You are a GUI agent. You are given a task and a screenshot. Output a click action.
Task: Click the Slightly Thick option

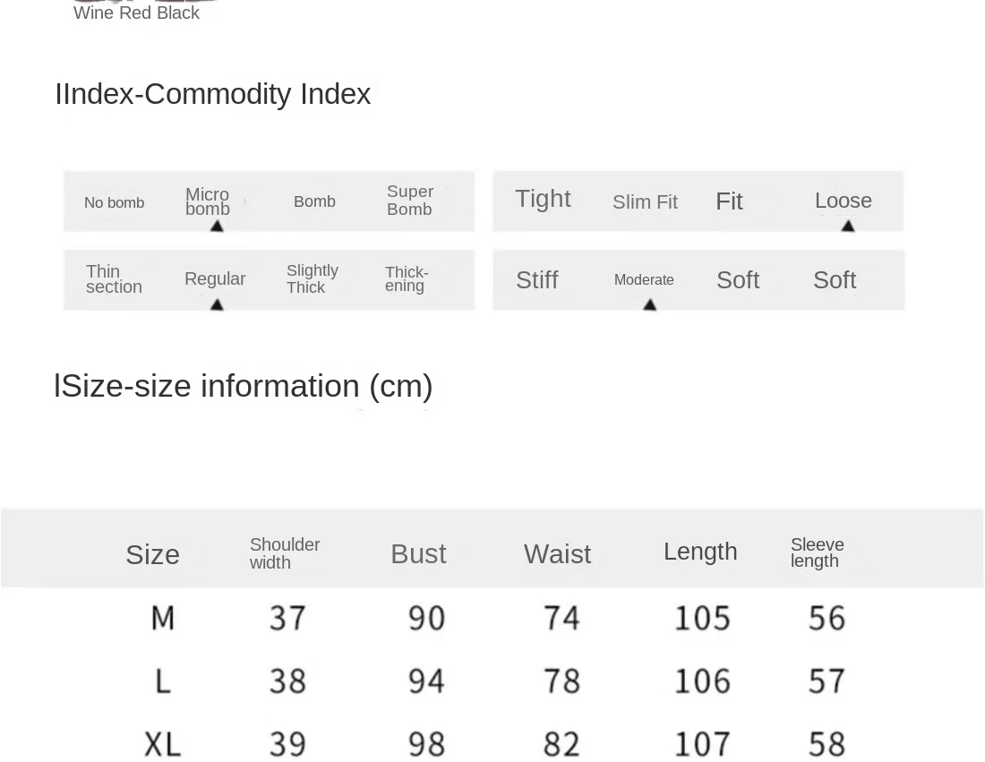coord(313,278)
